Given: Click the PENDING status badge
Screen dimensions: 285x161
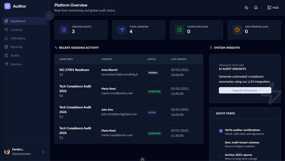Looking at the screenshot, I should (x=153, y=73).
